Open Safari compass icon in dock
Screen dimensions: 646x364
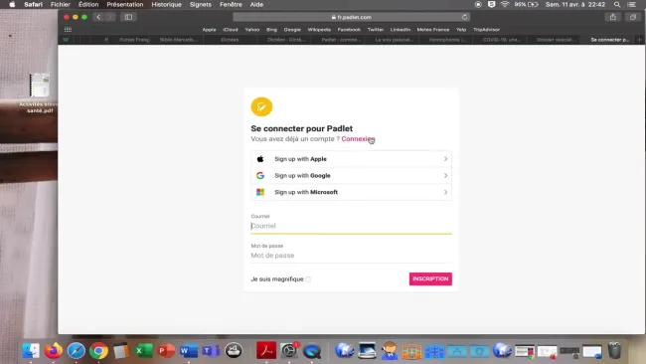tap(77, 351)
